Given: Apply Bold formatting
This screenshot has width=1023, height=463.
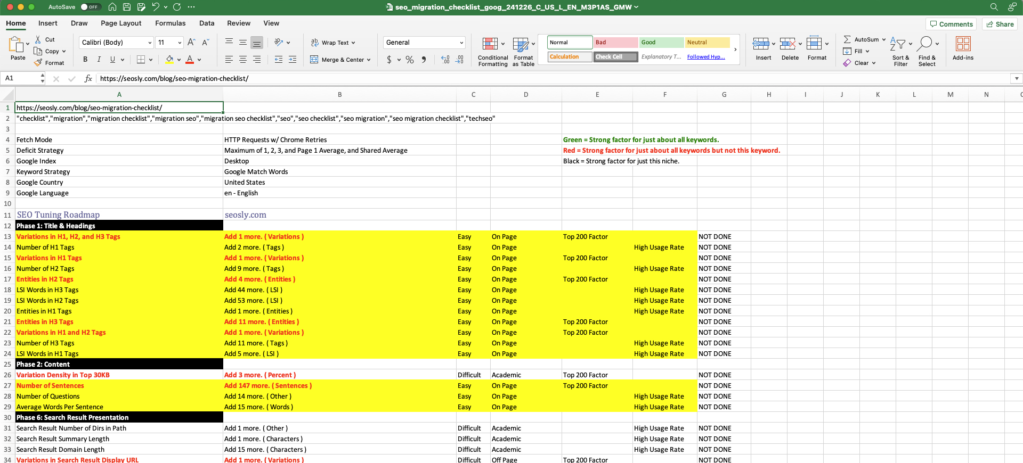Looking at the screenshot, I should [x=85, y=60].
